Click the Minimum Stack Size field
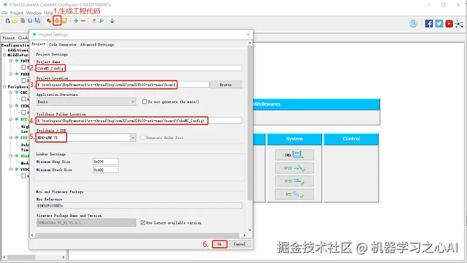467x263 pixels. coord(106,169)
